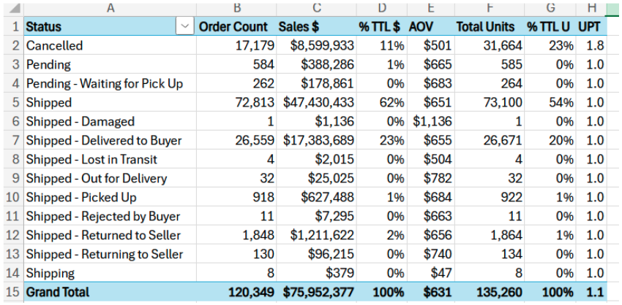This screenshot has width=622, height=305.
Task: Select the Shipped status cell
Action: [x=110, y=102]
